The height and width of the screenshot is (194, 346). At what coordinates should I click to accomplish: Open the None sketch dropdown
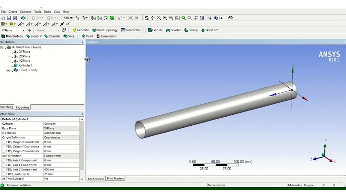click(58, 30)
